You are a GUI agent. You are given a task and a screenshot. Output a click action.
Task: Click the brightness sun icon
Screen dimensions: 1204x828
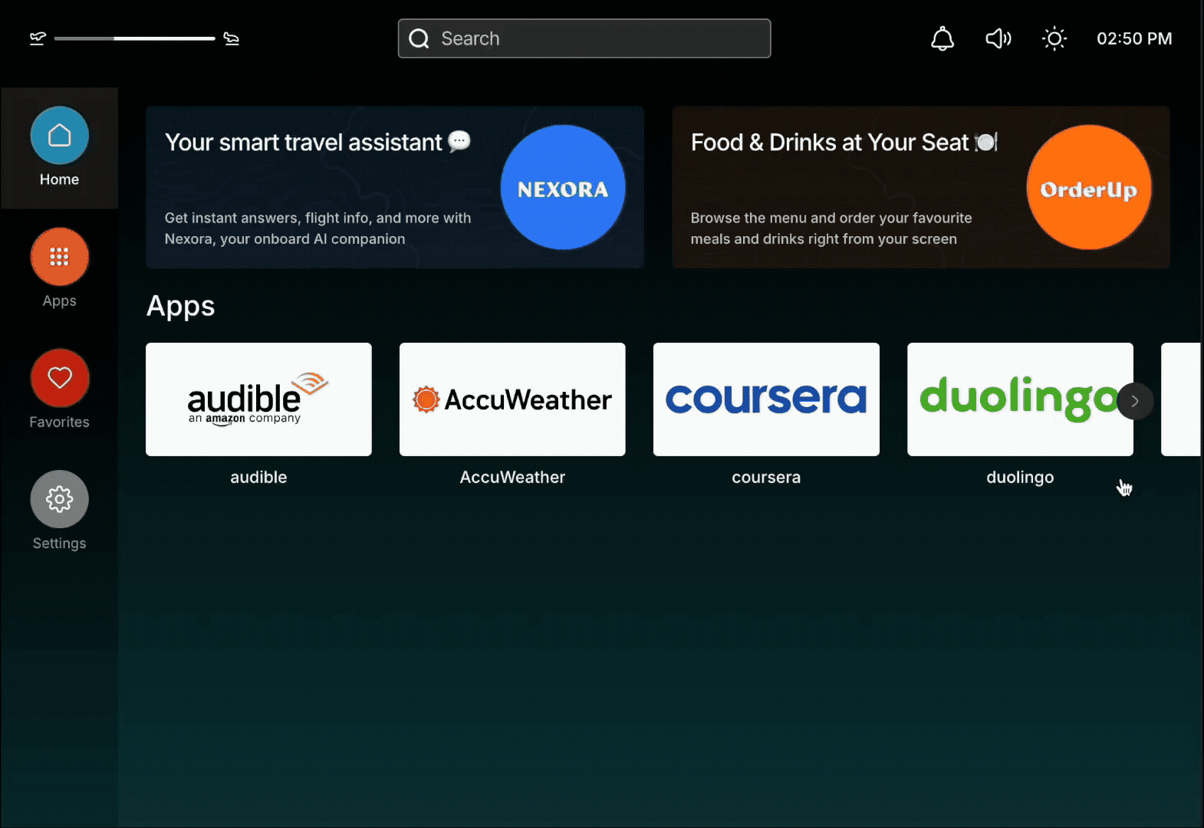point(1054,38)
